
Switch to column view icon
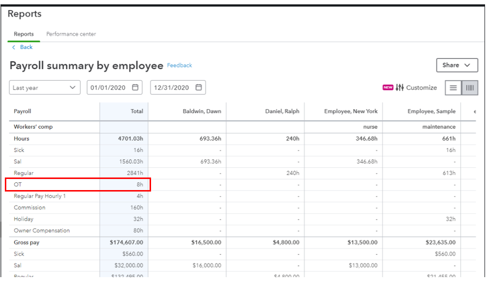(470, 88)
